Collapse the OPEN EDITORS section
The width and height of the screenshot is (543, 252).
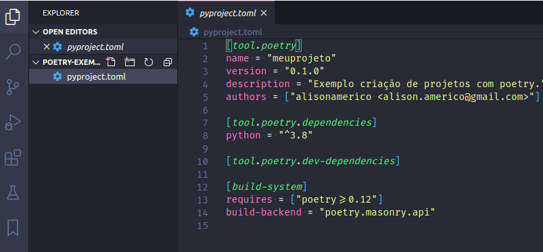36,32
